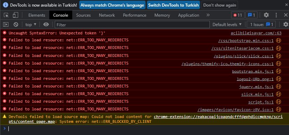Click warning triangle icon on source map message
Screen dimensions: 289x135
click(x=5, y=117)
